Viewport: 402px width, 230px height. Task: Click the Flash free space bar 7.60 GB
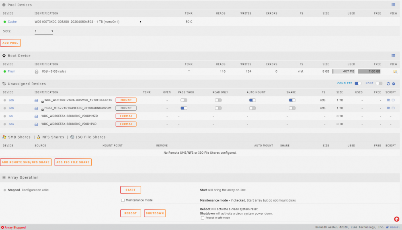369,71
